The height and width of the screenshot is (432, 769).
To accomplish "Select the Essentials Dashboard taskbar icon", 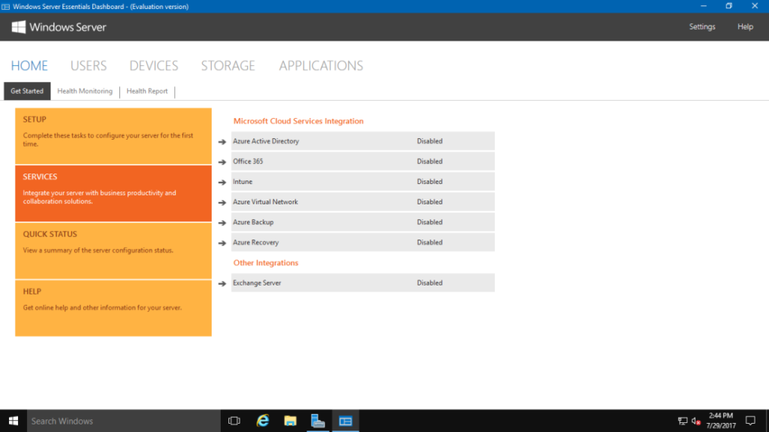I will pyautogui.click(x=345, y=421).
